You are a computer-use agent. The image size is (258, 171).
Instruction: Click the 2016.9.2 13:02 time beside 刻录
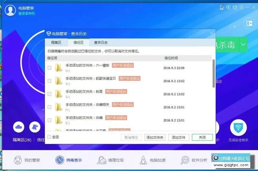pyautogui.click(x=174, y=94)
